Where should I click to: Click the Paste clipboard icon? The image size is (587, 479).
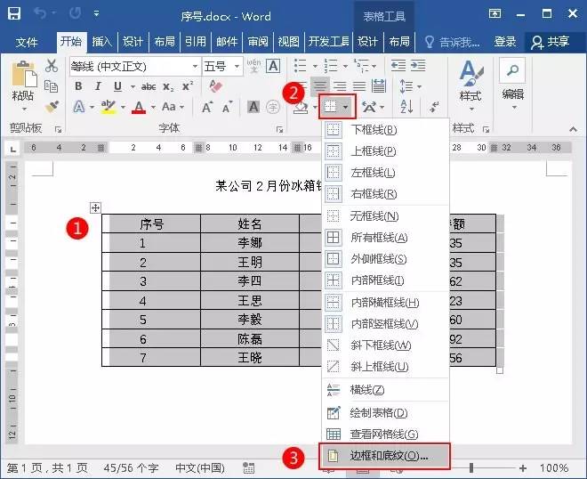point(23,82)
